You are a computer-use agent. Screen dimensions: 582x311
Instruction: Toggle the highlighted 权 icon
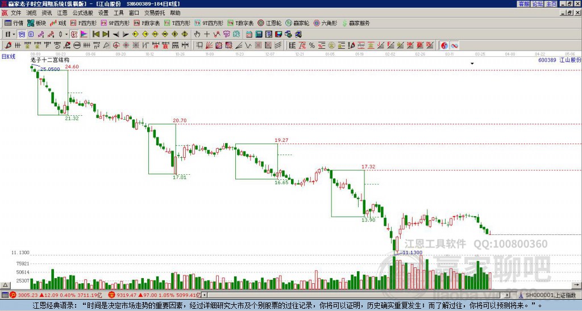pyautogui.click(x=74, y=35)
